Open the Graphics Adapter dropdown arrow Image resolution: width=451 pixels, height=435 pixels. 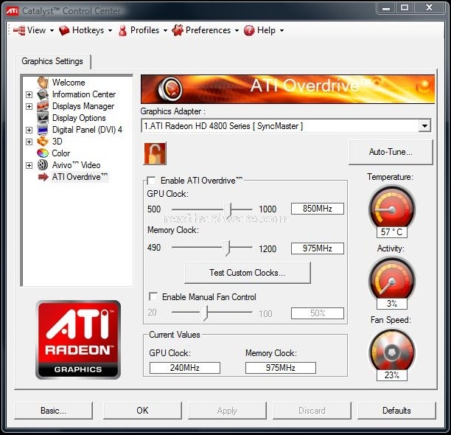tap(424, 126)
